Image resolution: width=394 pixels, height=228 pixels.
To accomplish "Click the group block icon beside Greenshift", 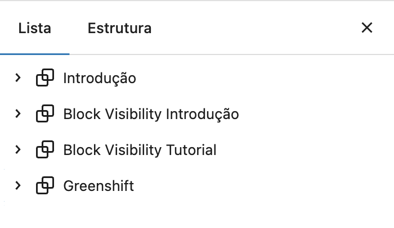I will 45,185.
